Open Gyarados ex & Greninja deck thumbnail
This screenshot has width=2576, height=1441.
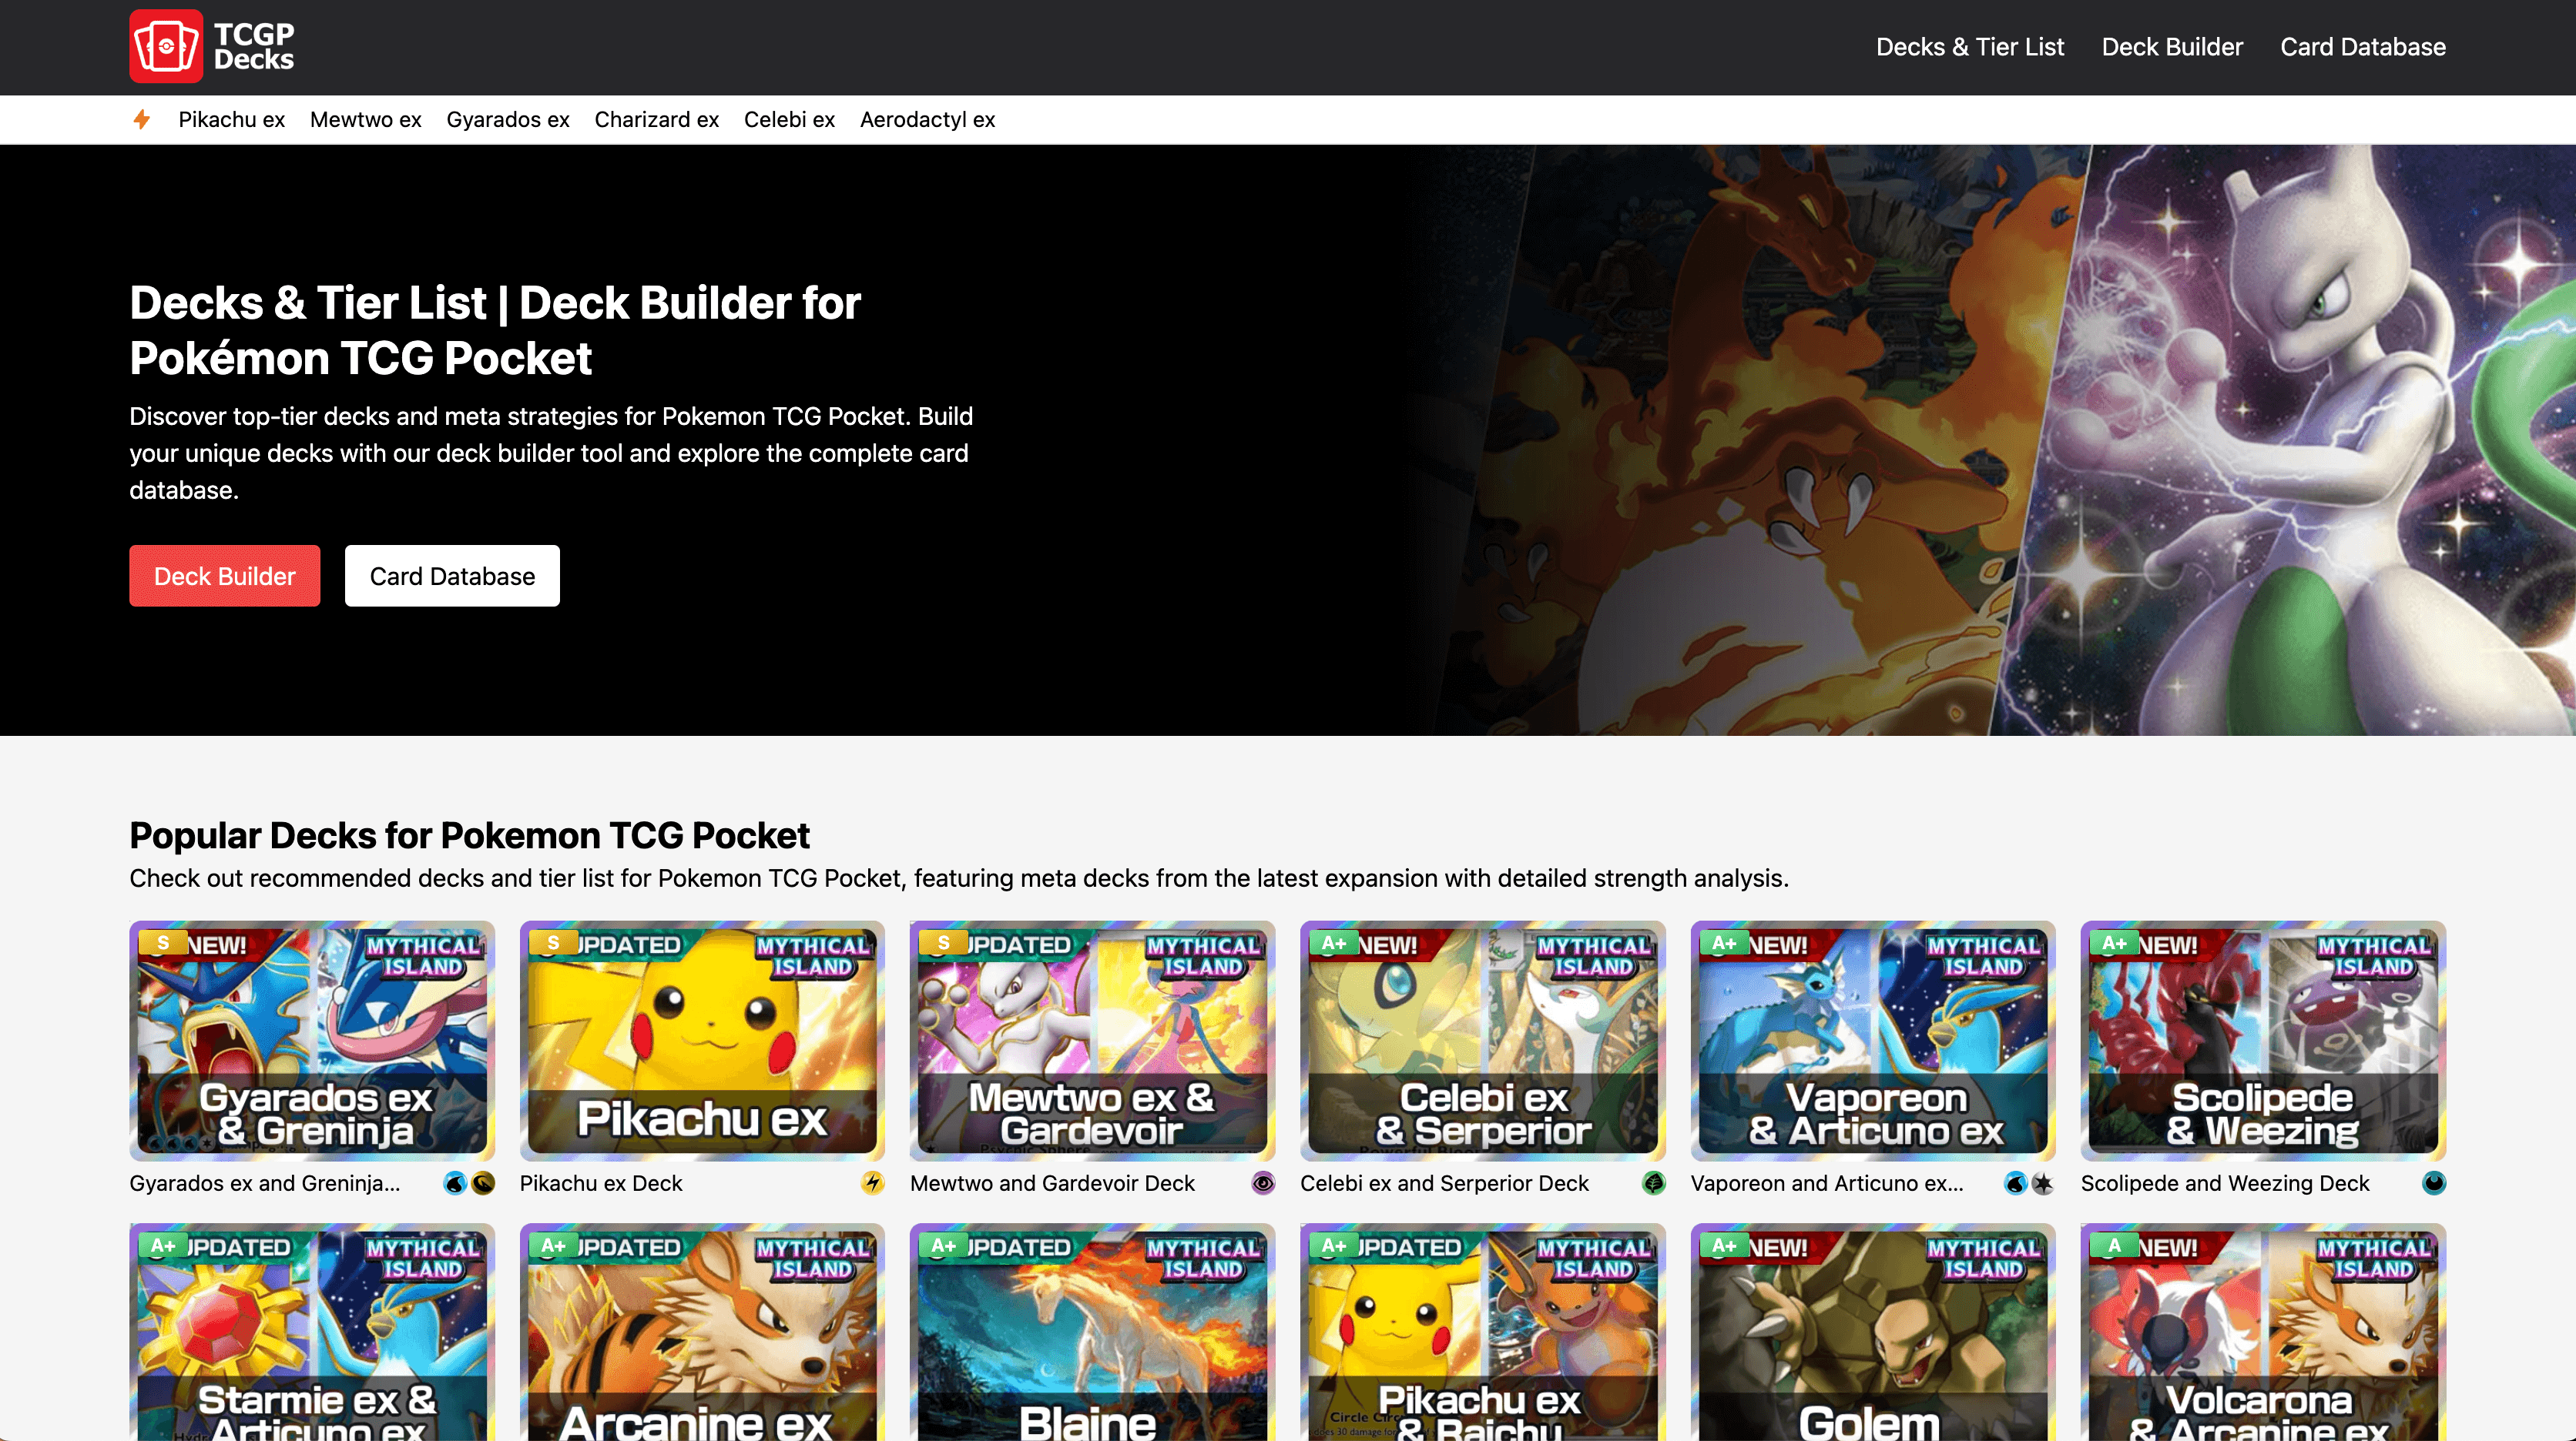(312, 1040)
